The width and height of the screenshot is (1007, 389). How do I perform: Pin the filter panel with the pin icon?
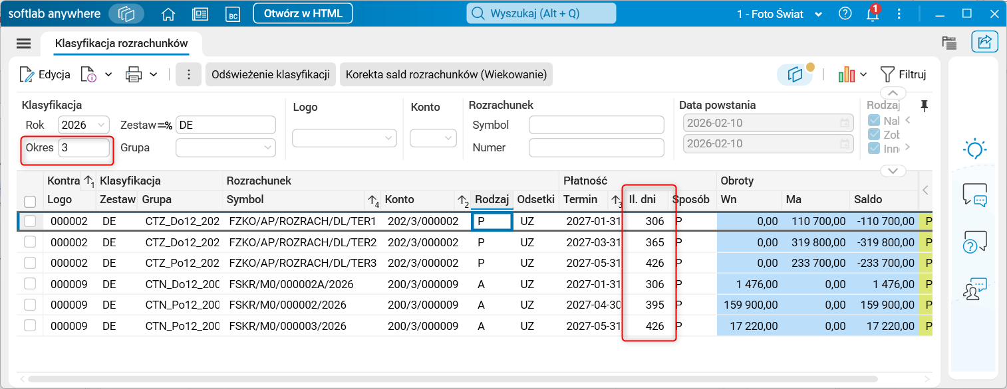pos(923,106)
